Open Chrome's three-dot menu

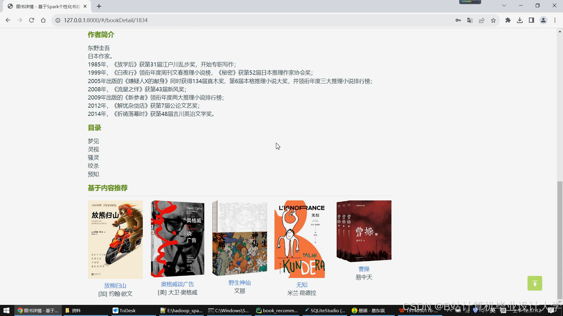555,20
